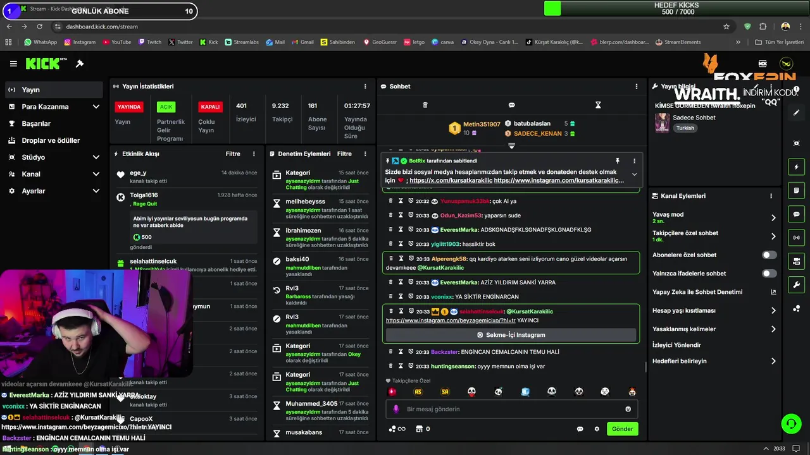Screen dimensions: 810x455
Task: Click Sadece Sohbet category thumbnail
Action: coord(662,122)
